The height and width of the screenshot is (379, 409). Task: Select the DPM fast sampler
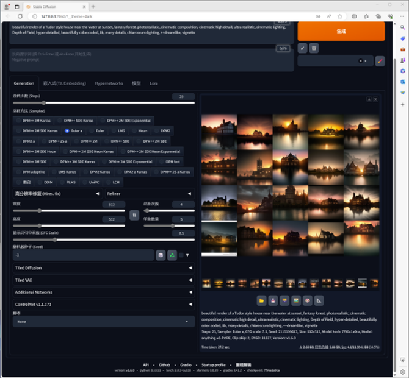click(170, 161)
